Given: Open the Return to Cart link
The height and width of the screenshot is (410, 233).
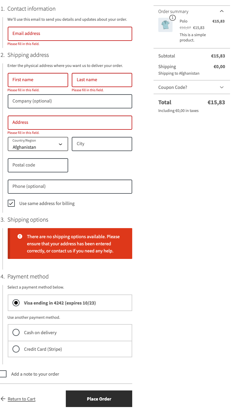Looking at the screenshot, I should click(21, 399).
